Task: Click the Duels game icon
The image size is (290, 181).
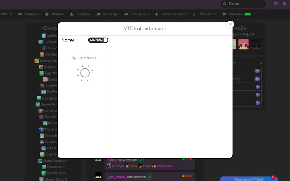Action: click(45, 80)
